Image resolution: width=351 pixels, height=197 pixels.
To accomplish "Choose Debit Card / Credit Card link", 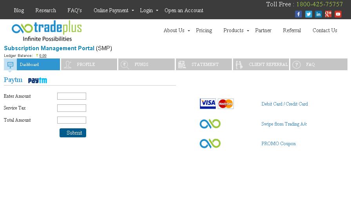I will coord(284,104).
